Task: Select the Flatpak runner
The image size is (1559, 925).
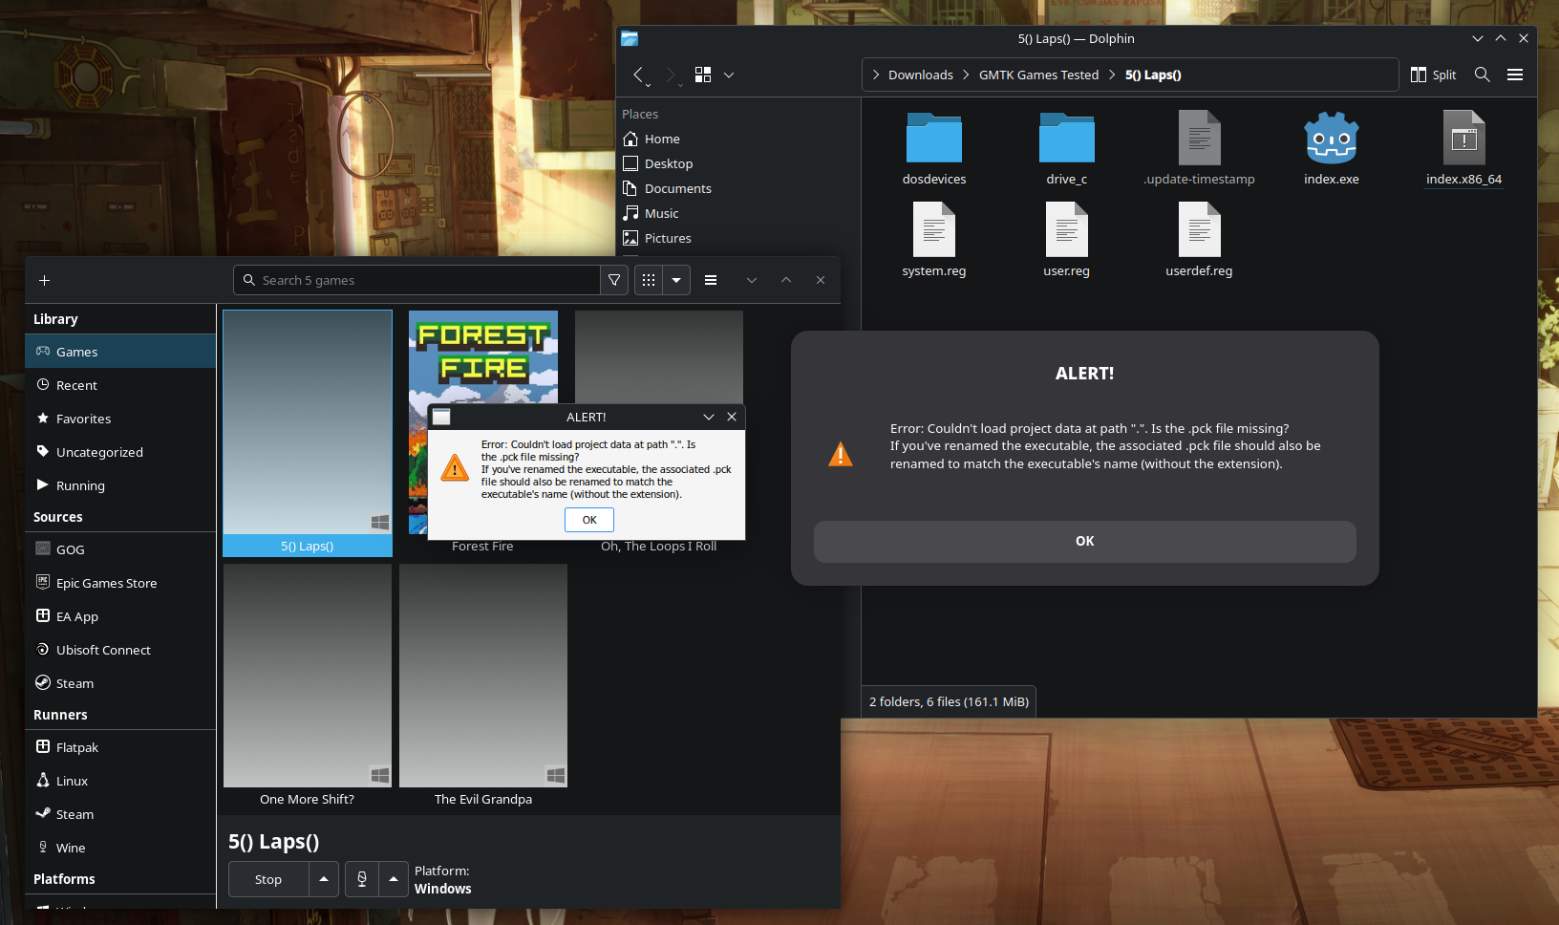Action: (x=120, y=747)
